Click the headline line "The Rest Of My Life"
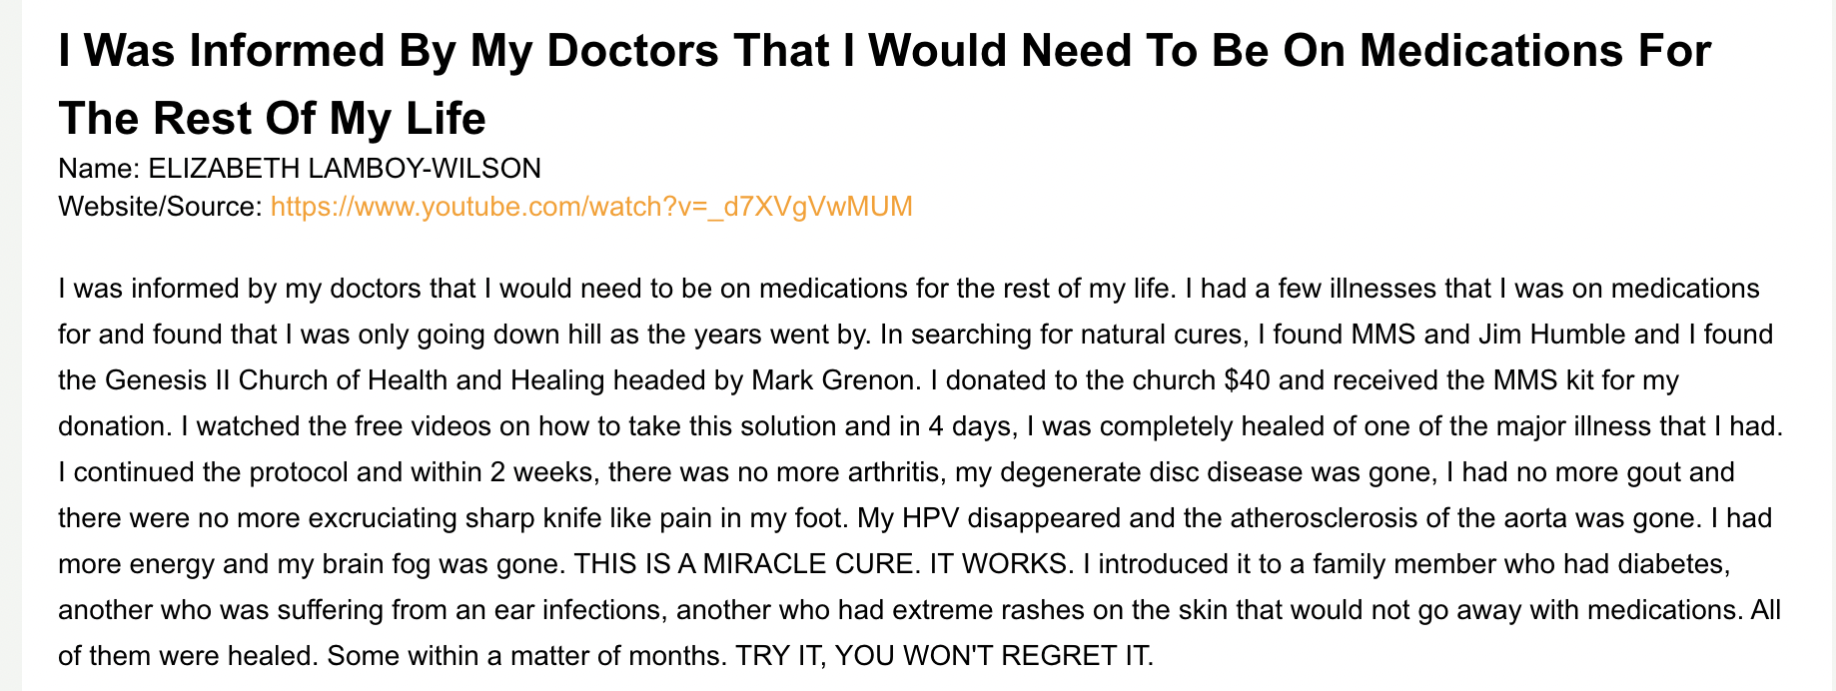1836x691 pixels. [272, 119]
